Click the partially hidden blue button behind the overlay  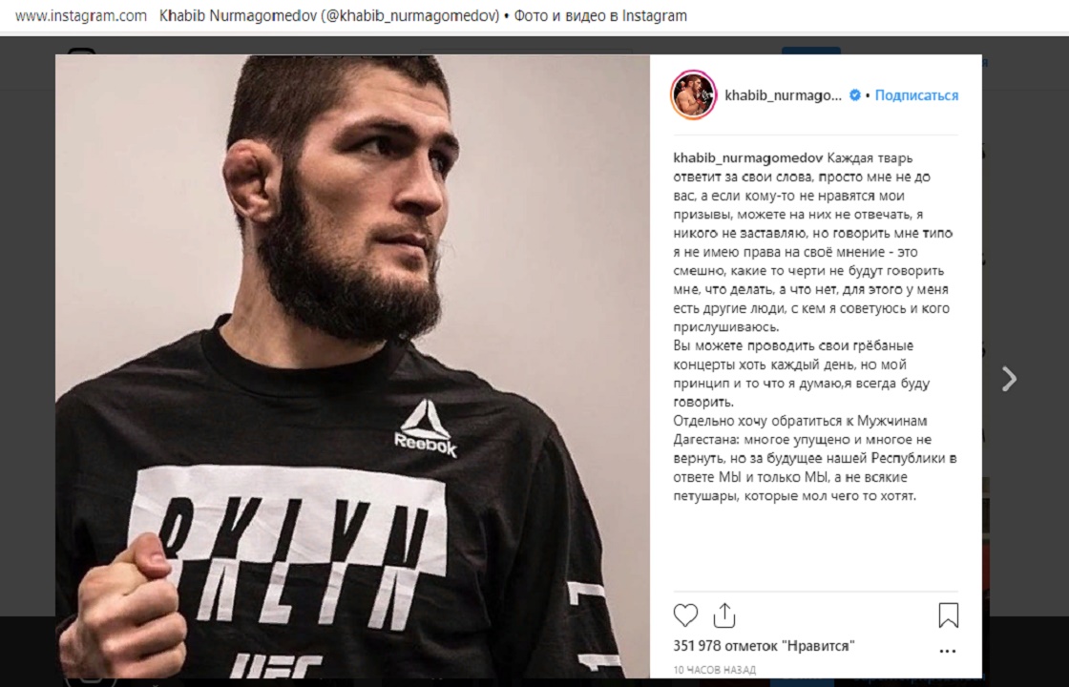click(x=810, y=51)
